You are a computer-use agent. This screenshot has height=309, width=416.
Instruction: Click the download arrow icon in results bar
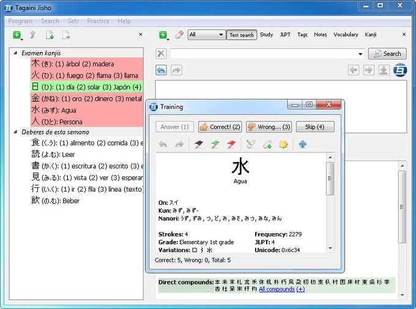tap(384, 70)
